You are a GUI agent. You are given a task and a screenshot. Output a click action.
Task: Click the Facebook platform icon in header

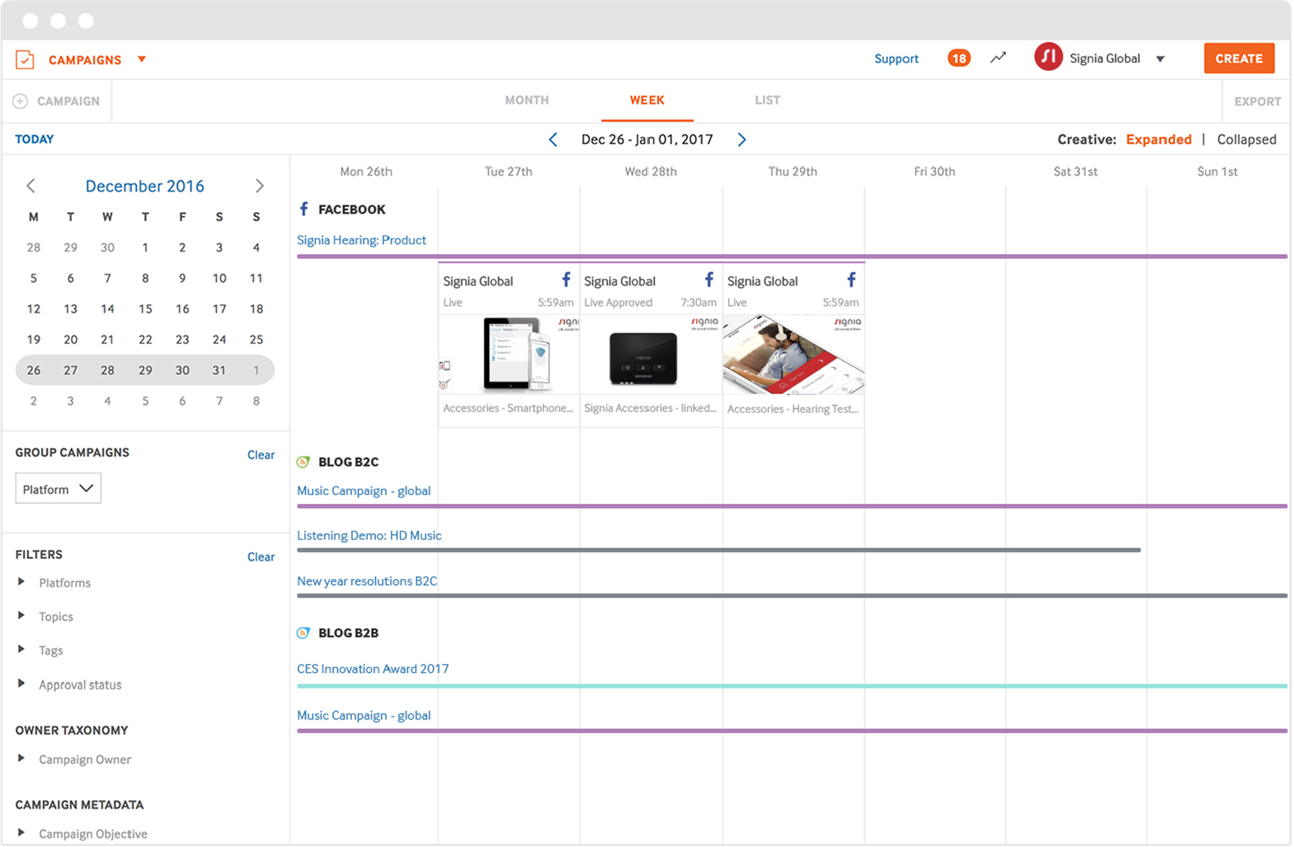(x=304, y=209)
